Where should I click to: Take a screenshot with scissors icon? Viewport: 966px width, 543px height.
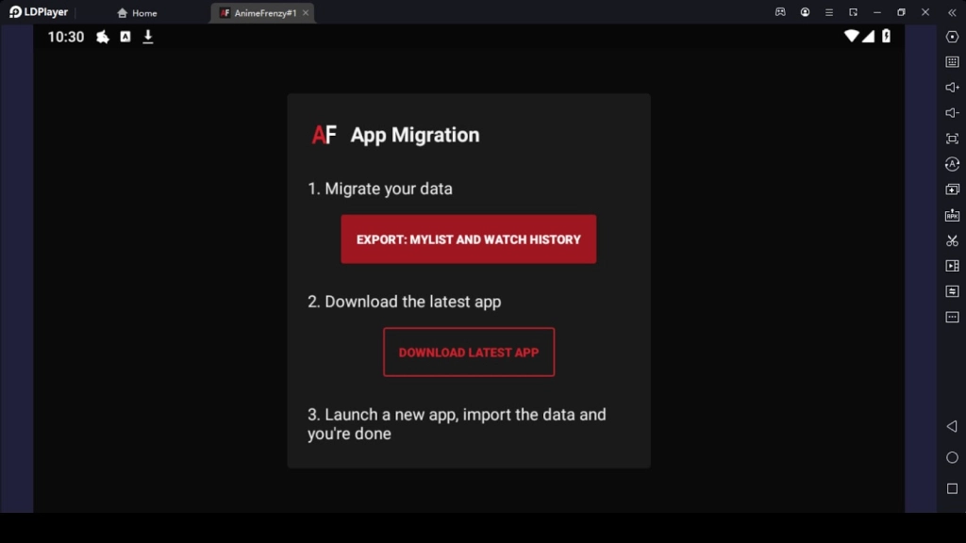click(952, 240)
